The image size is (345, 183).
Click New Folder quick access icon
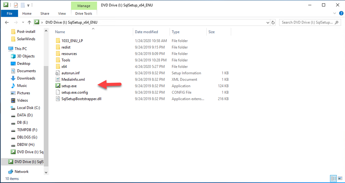pos(22,5)
